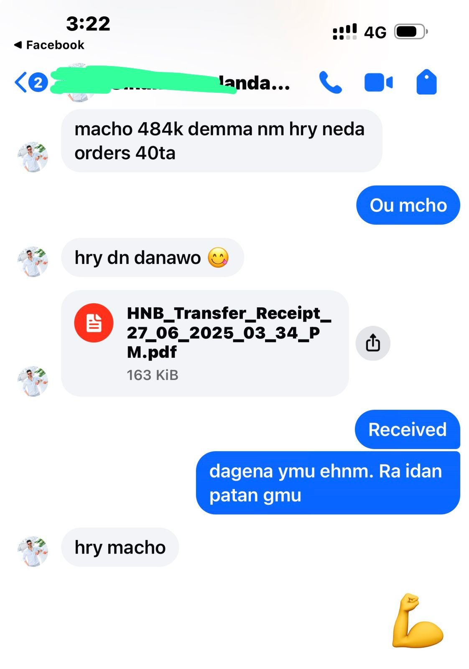Start a voice call with the phone icon
Screen dimensions: 469x669
[330, 82]
